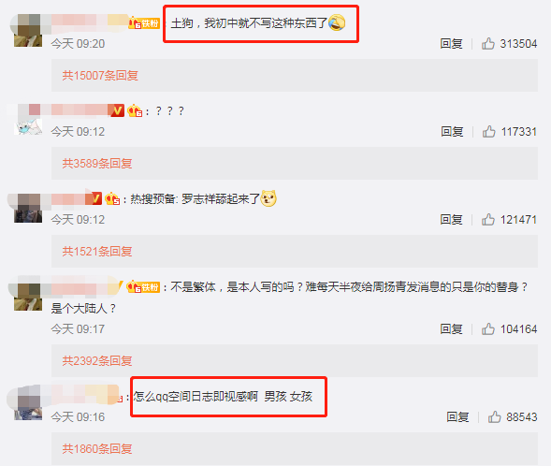Expand 共15007条回复 replies
Viewport: 551px width, 466px height.
(x=100, y=75)
